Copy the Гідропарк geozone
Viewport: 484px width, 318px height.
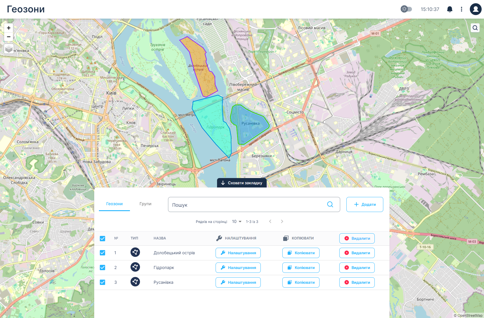click(x=301, y=268)
